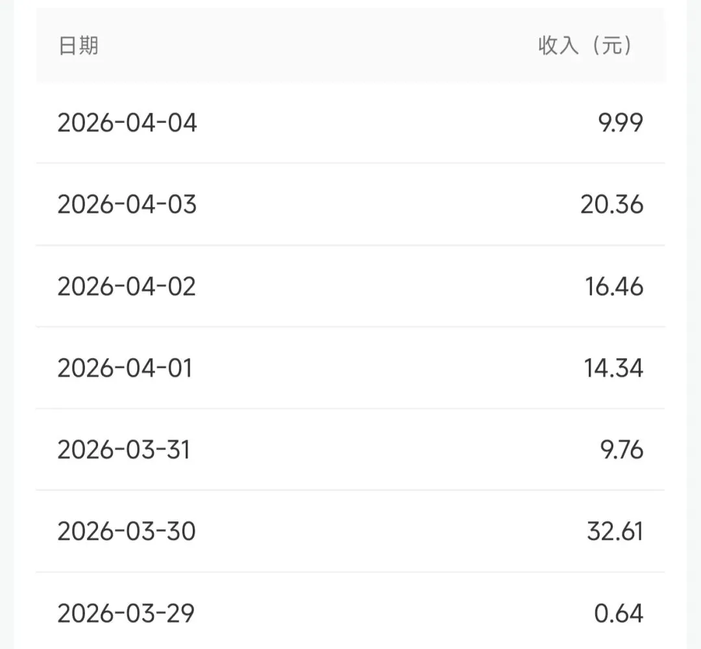
Task: Select the 2026-04-04 date entry
Action: [127, 123]
